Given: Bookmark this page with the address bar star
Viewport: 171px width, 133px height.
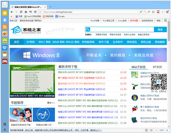Looking at the screenshot, I should tap(40, 12).
